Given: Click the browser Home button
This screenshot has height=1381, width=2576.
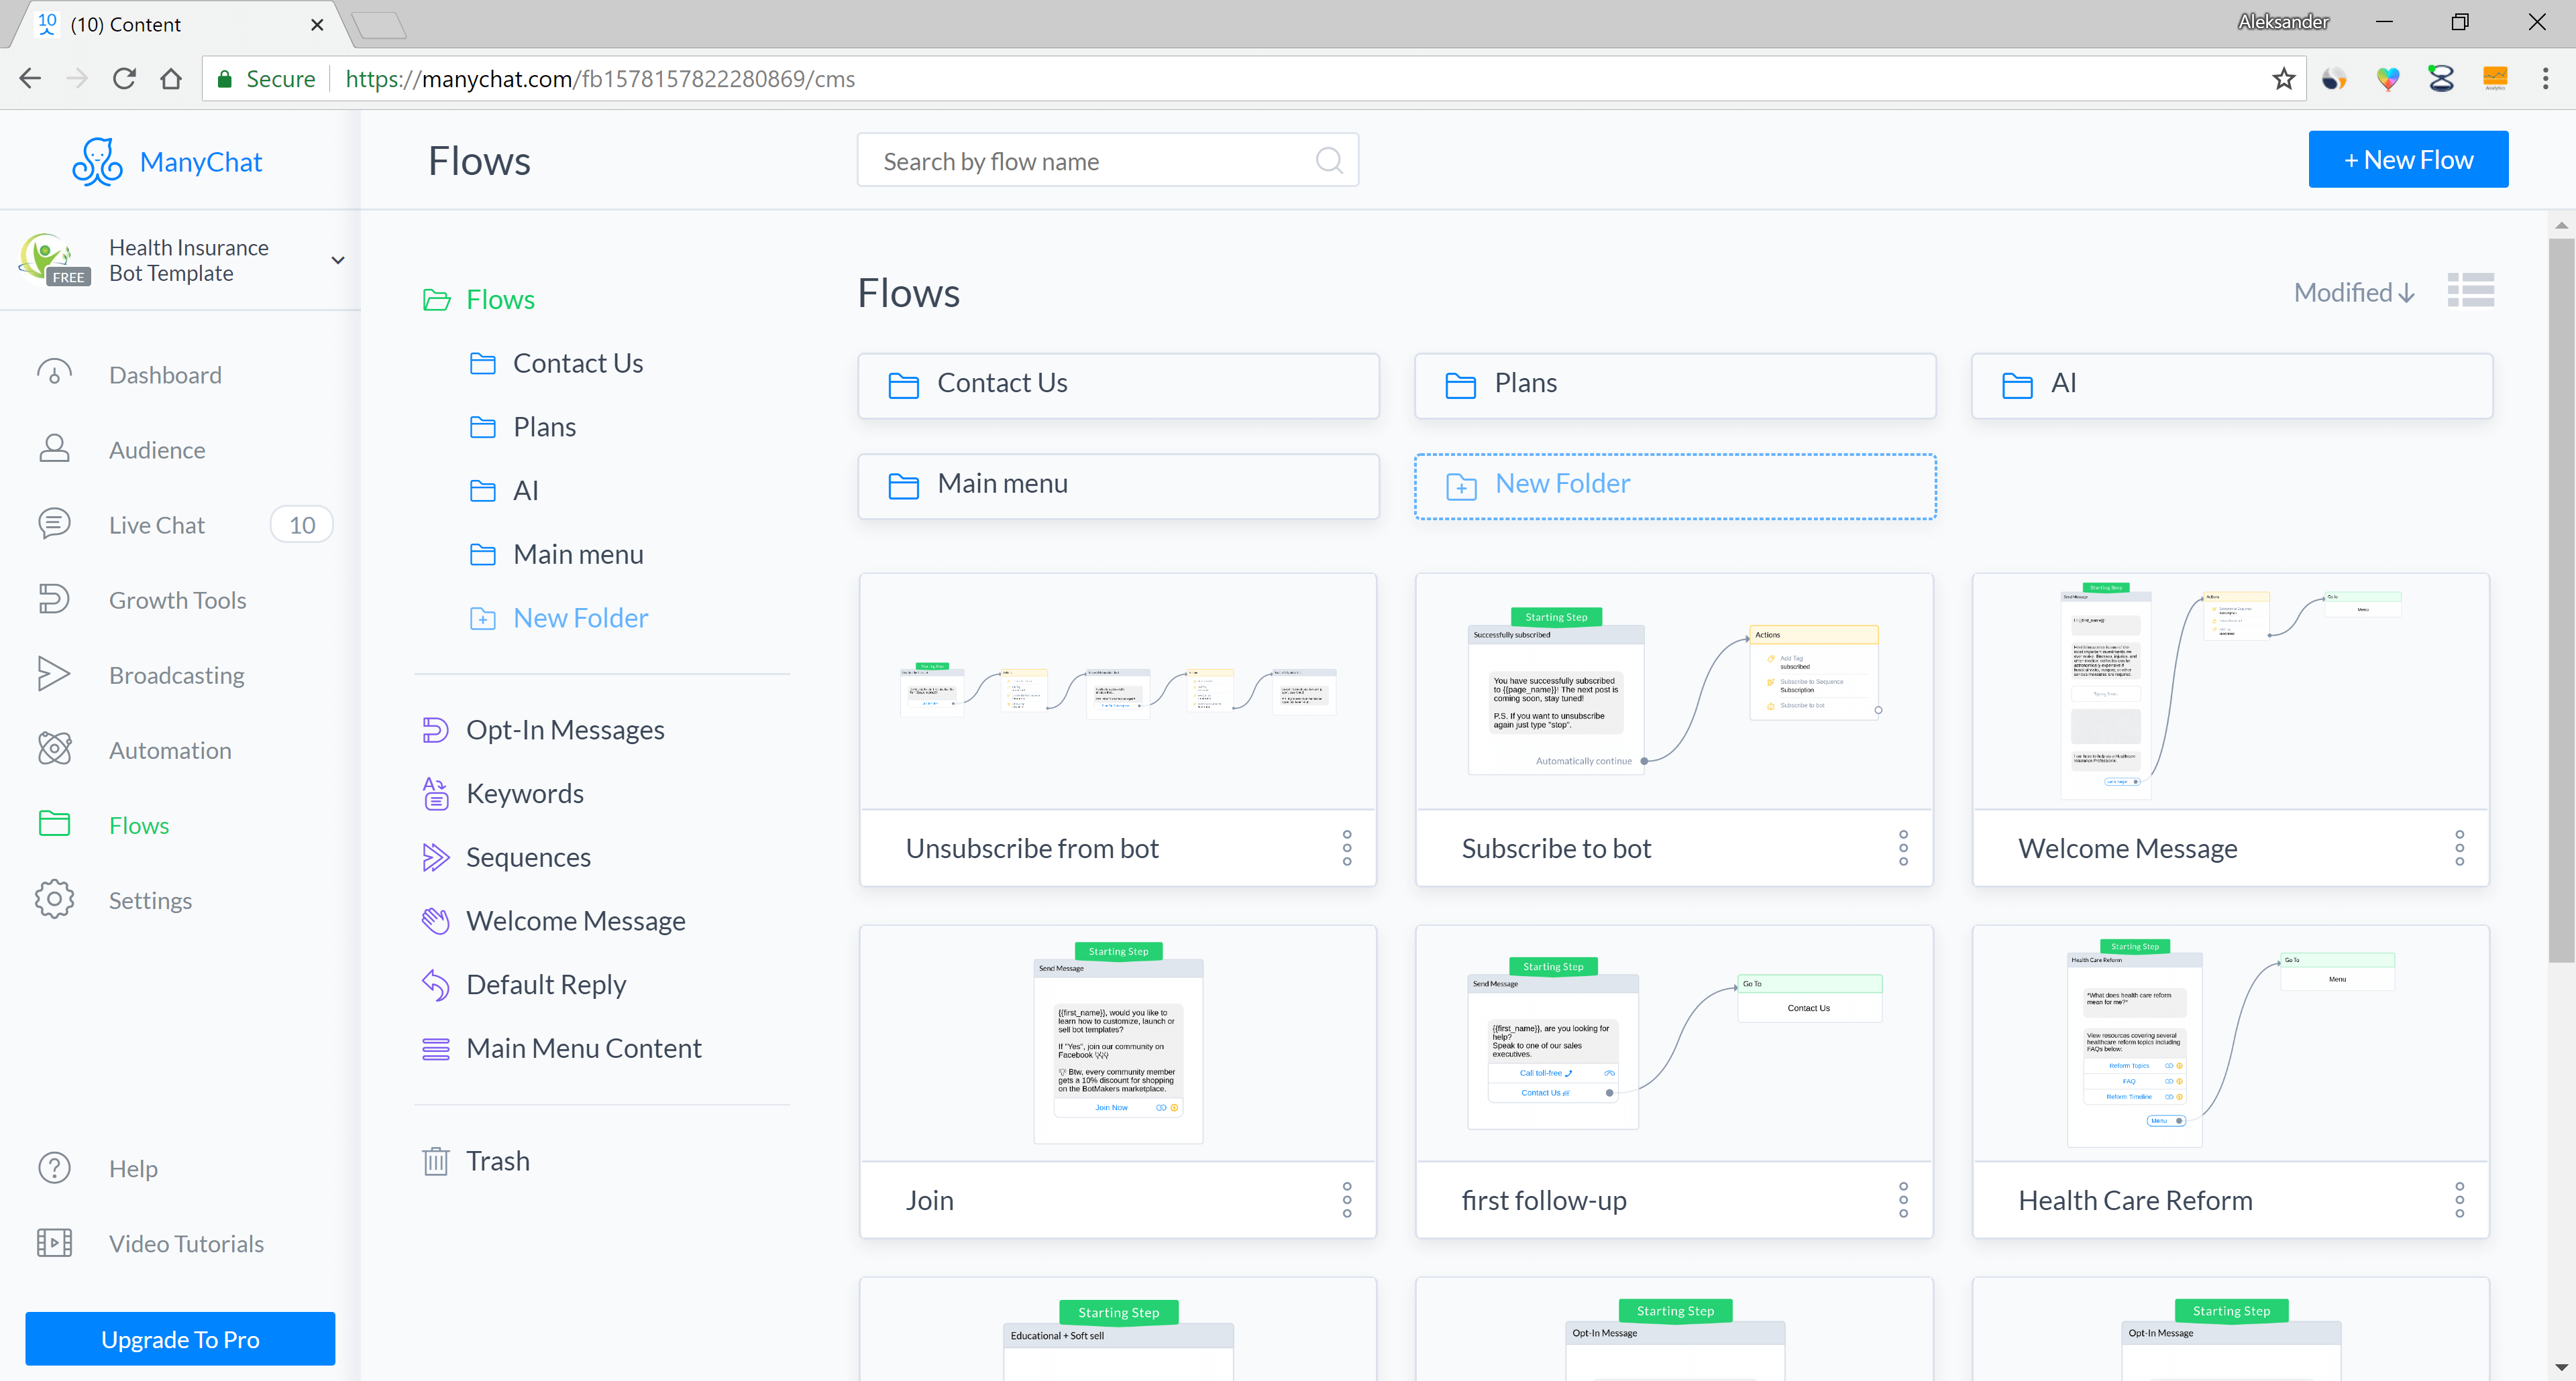Looking at the screenshot, I should 171,78.
